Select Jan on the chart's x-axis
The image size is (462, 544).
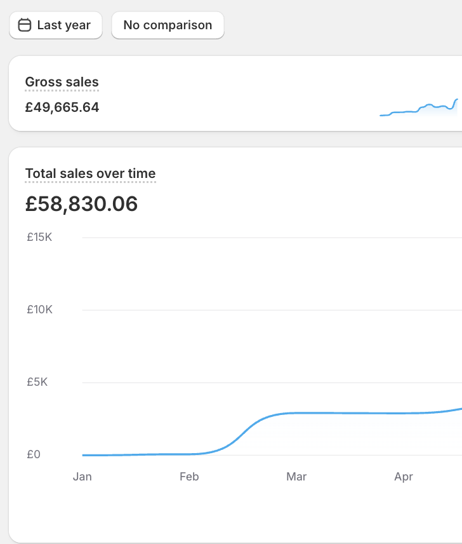point(82,477)
